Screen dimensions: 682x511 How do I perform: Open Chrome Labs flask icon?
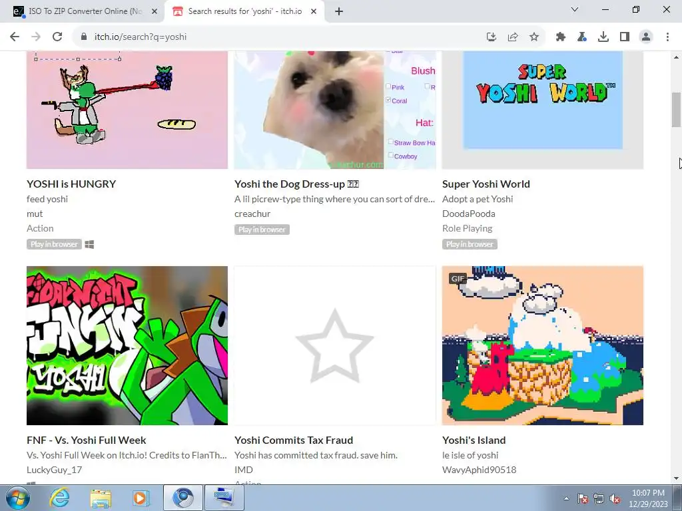coord(582,37)
